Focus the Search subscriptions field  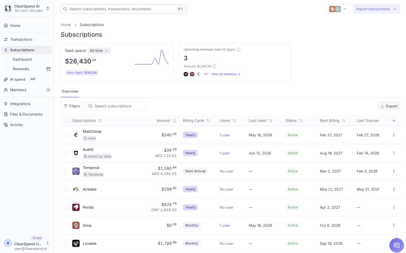coord(116,106)
